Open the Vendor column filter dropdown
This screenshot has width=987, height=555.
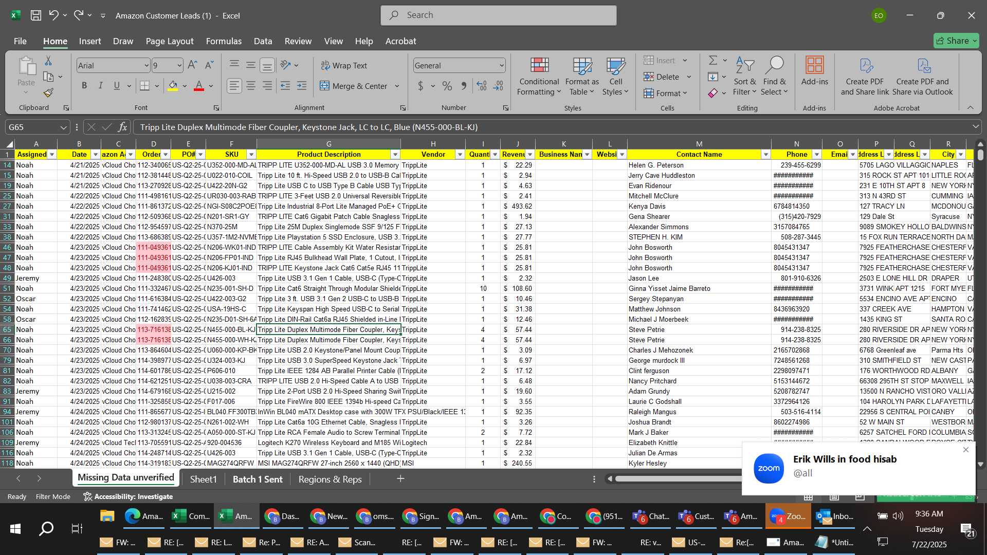pyautogui.click(x=460, y=154)
